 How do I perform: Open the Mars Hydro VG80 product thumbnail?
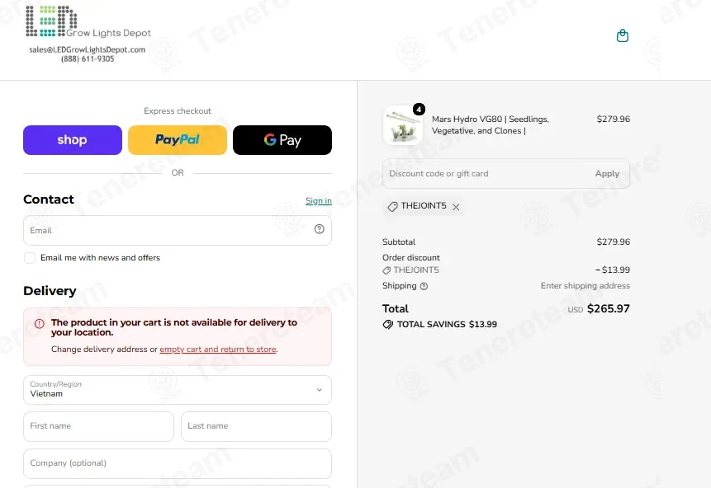403,125
